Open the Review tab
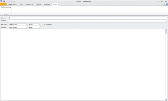Screen dimensions: 168x101 tap(39, 4)
